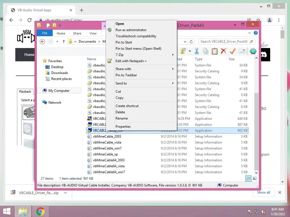
Task: Open Windows Start button on taskbar
Action: pos(7,211)
